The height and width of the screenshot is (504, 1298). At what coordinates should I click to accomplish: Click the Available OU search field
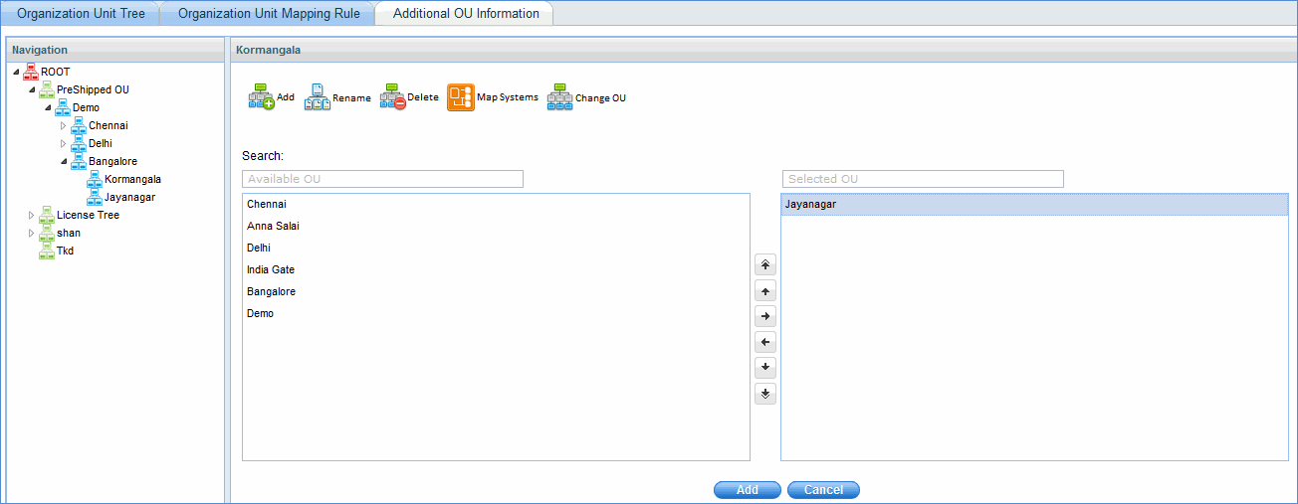click(x=382, y=179)
